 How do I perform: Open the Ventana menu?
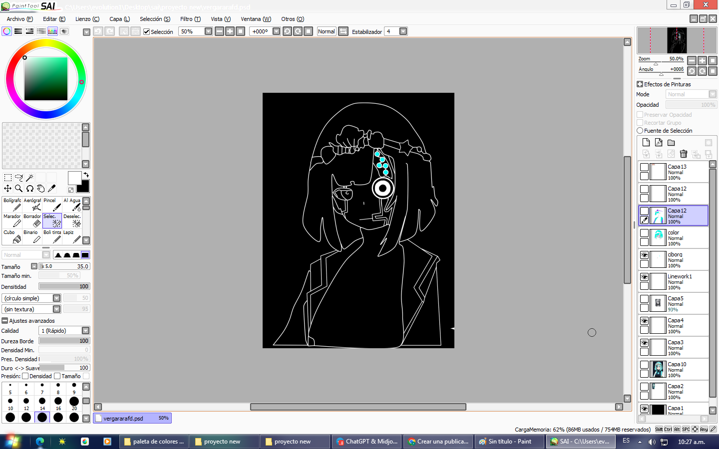[256, 19]
